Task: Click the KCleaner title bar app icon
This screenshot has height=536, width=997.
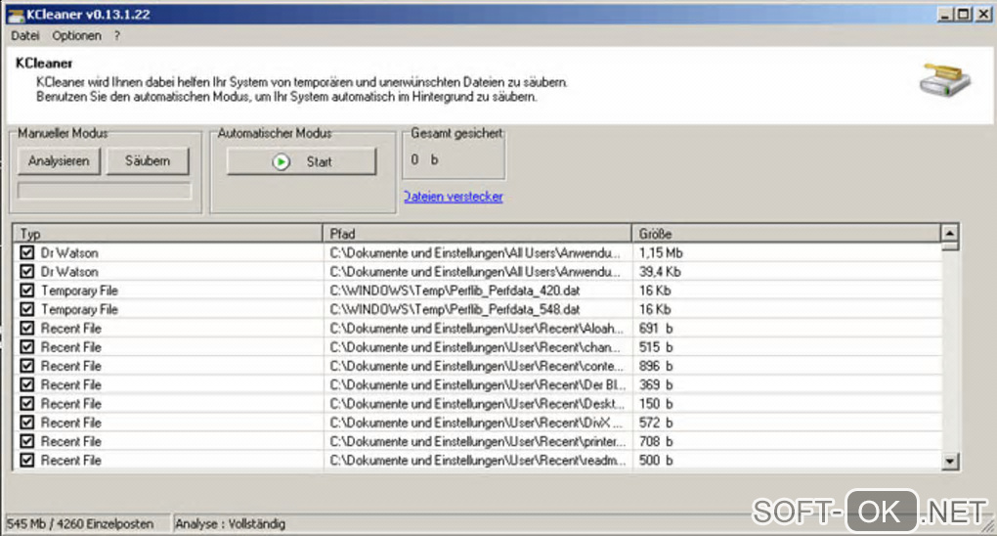Action: coord(16,15)
